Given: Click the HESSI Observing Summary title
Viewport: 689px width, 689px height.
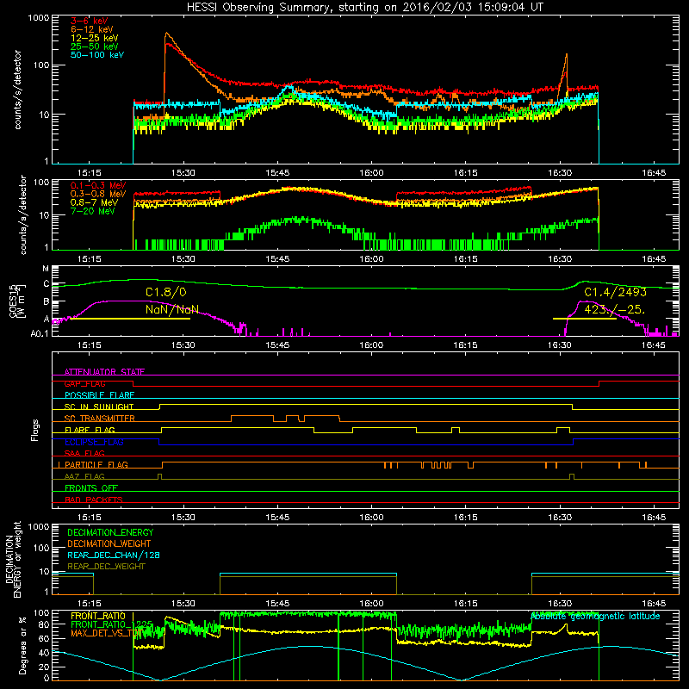Looking at the screenshot, I should coord(365,7).
